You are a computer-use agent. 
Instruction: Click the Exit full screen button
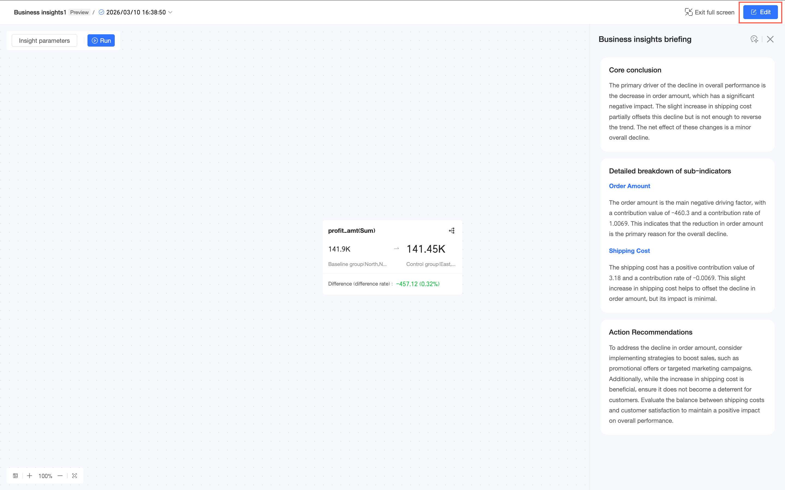tap(709, 12)
